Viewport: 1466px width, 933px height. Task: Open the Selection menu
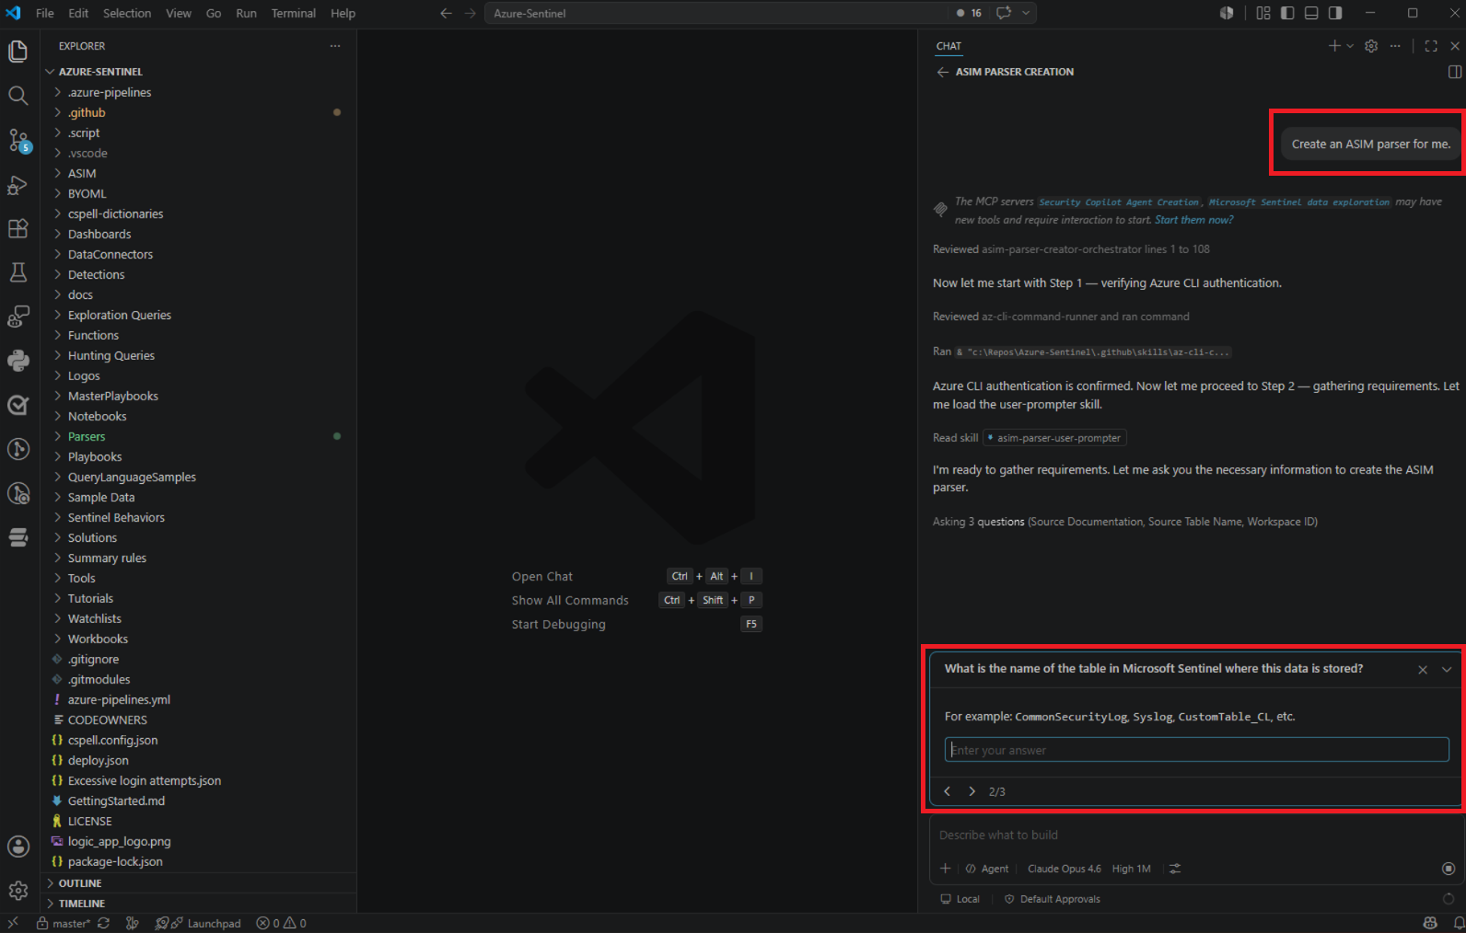[x=127, y=13]
